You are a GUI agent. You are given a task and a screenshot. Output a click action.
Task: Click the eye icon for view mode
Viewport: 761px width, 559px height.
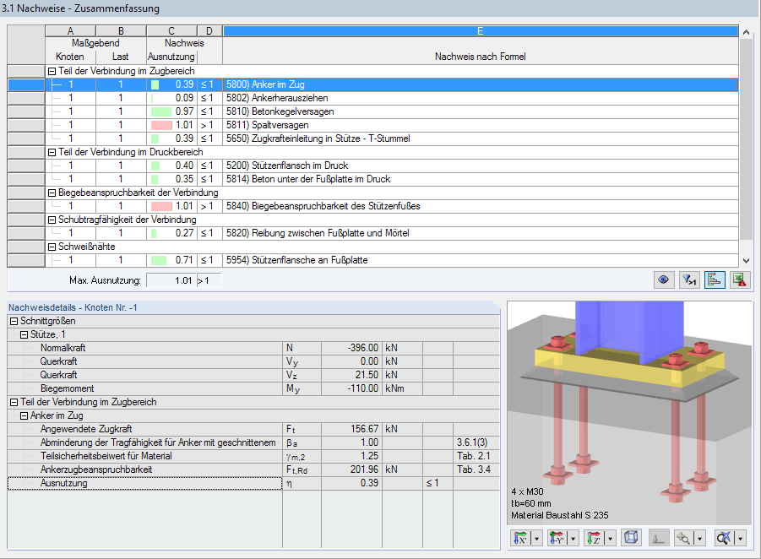tap(664, 280)
